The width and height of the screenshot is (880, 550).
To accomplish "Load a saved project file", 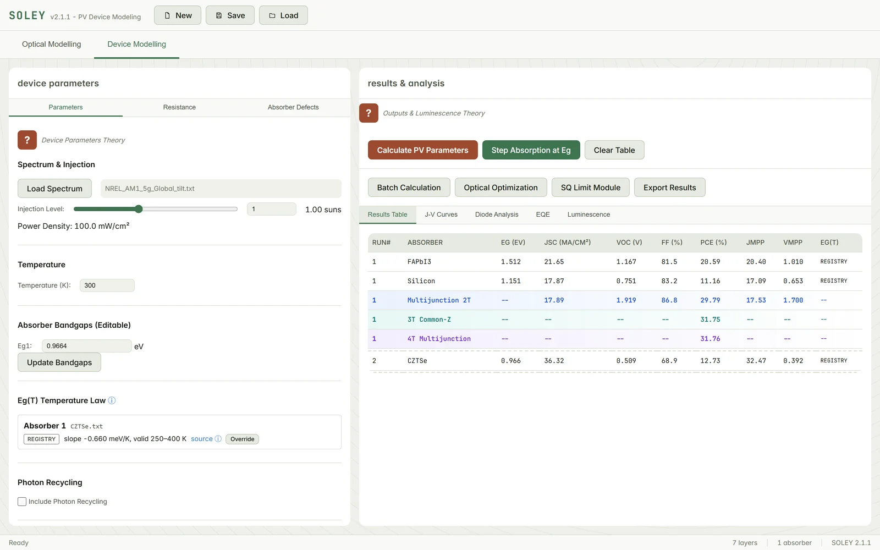I will [x=283, y=15].
